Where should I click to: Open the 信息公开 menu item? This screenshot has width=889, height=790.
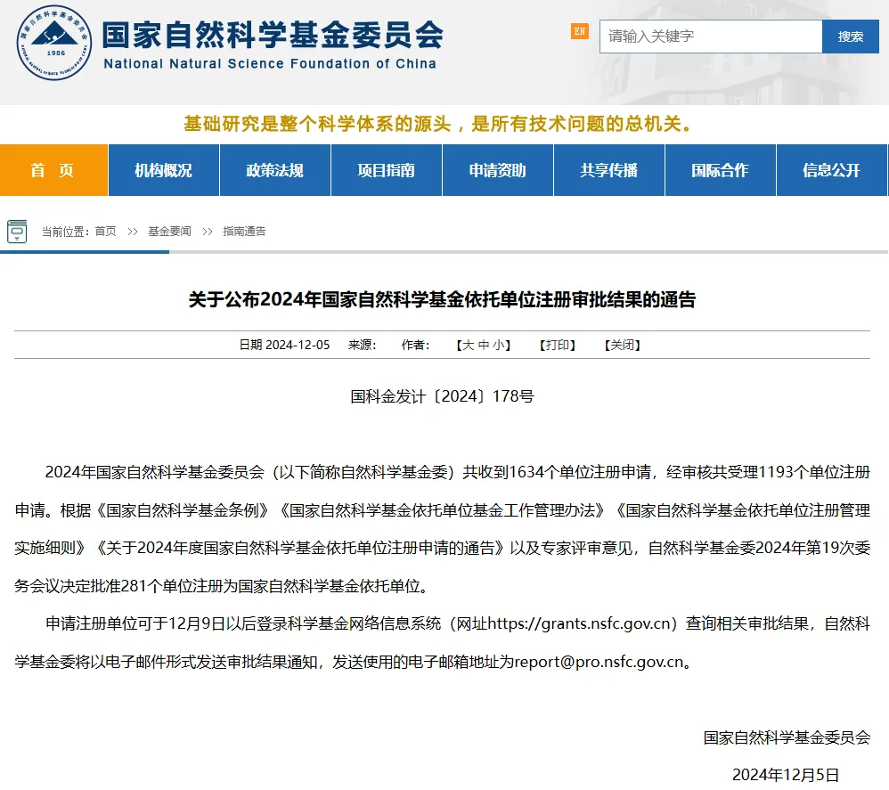click(832, 170)
